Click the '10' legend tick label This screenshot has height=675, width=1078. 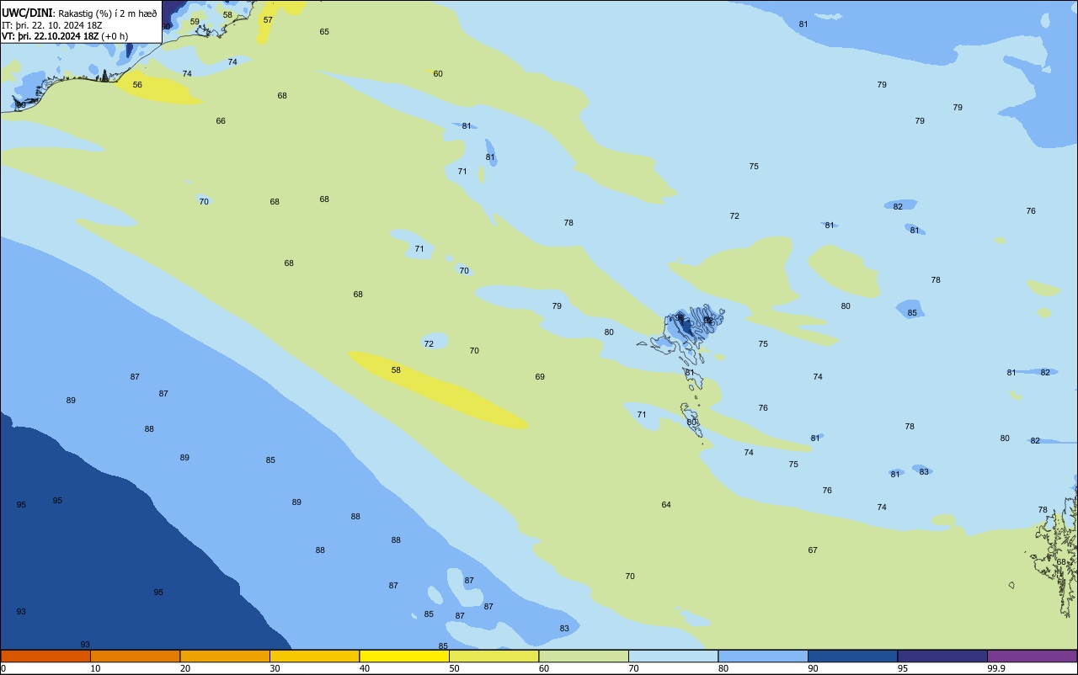pyautogui.click(x=95, y=668)
